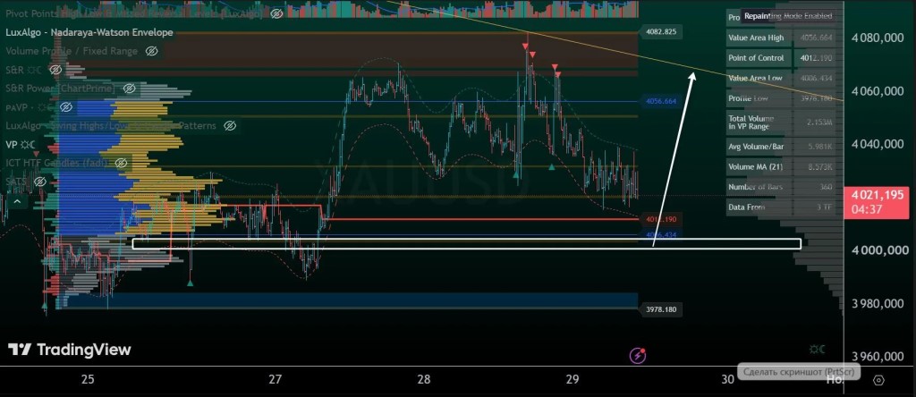This screenshot has width=916, height=397.
Task: Toggle visibility of LuxAlgo Swing Highs/Lows indicator
Action: (230, 125)
